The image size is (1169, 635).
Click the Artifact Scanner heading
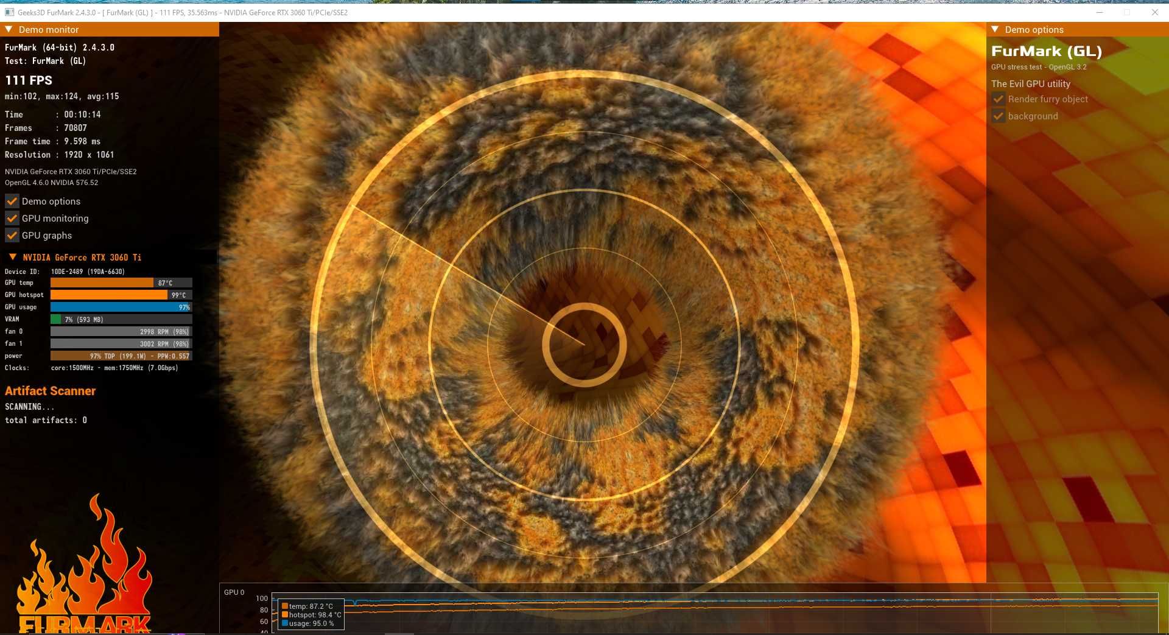(51, 391)
